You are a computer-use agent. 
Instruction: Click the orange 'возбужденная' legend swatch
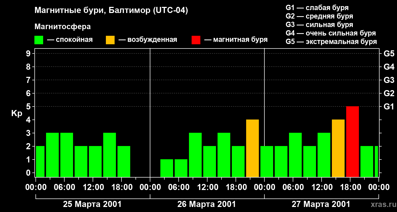click(x=110, y=40)
